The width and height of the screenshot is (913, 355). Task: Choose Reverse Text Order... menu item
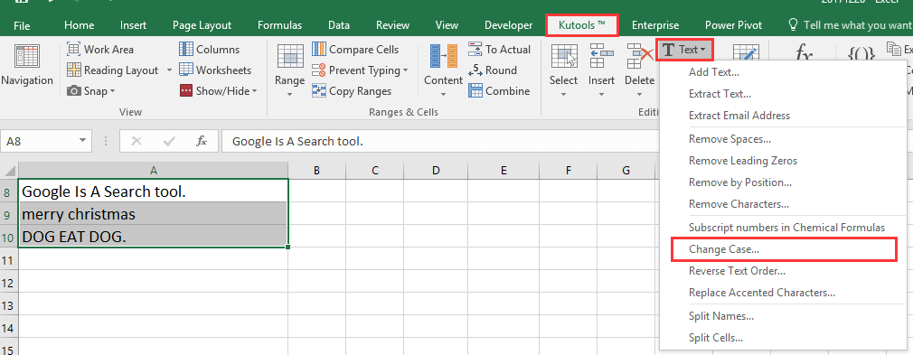(x=783, y=271)
